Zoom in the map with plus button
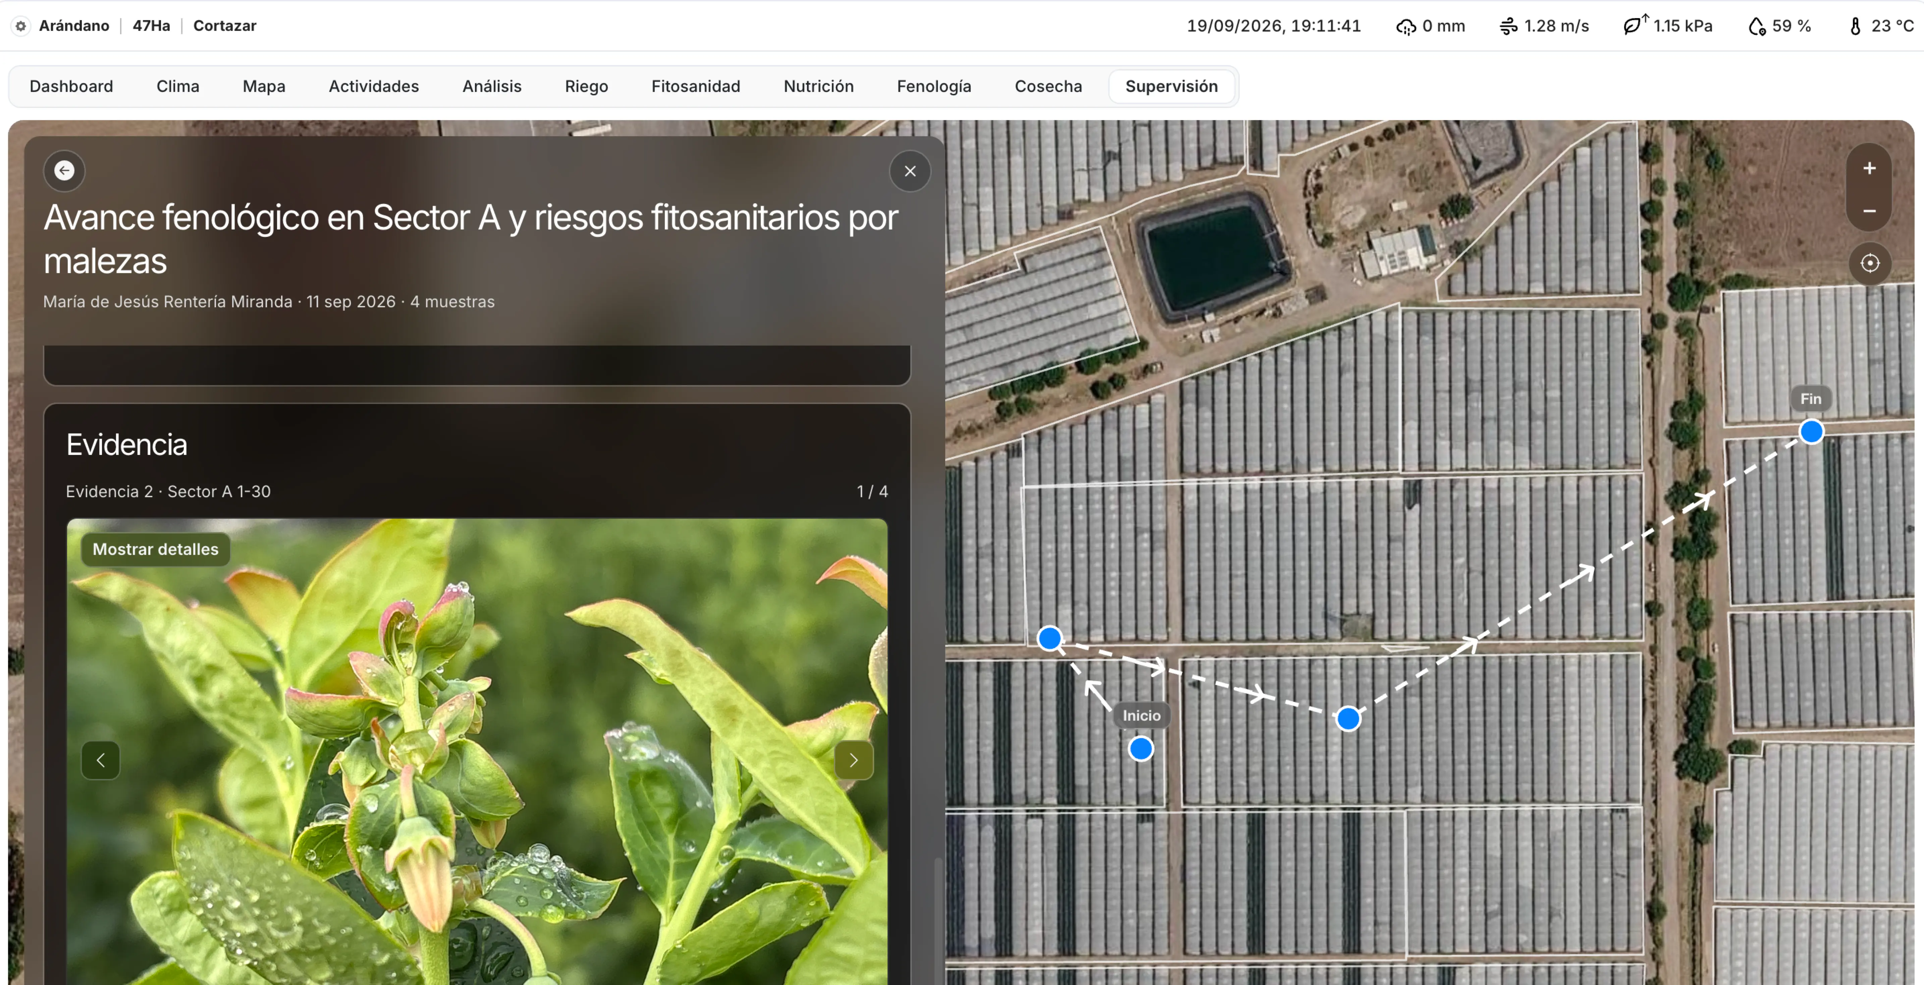Image resolution: width=1924 pixels, height=985 pixels. [x=1869, y=169]
